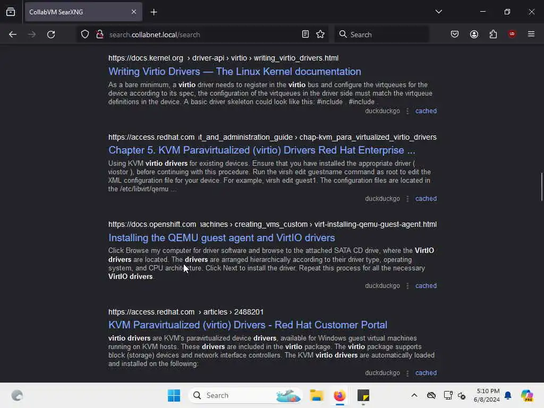Toggle reader view icon

click(305, 35)
